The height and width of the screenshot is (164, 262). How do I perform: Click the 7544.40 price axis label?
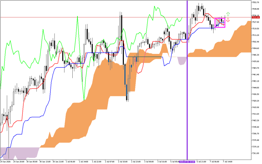[256, 9]
